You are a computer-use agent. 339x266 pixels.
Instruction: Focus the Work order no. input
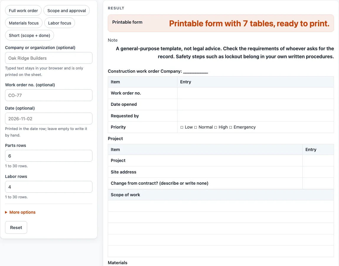49,95
